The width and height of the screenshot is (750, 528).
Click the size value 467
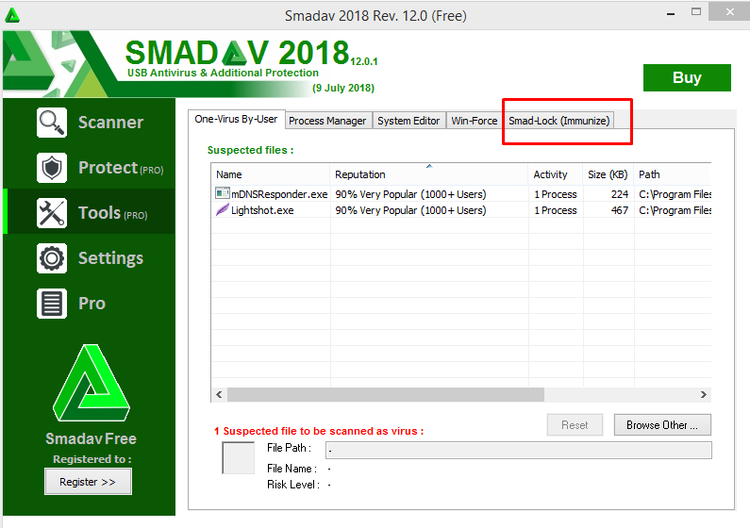[620, 210]
